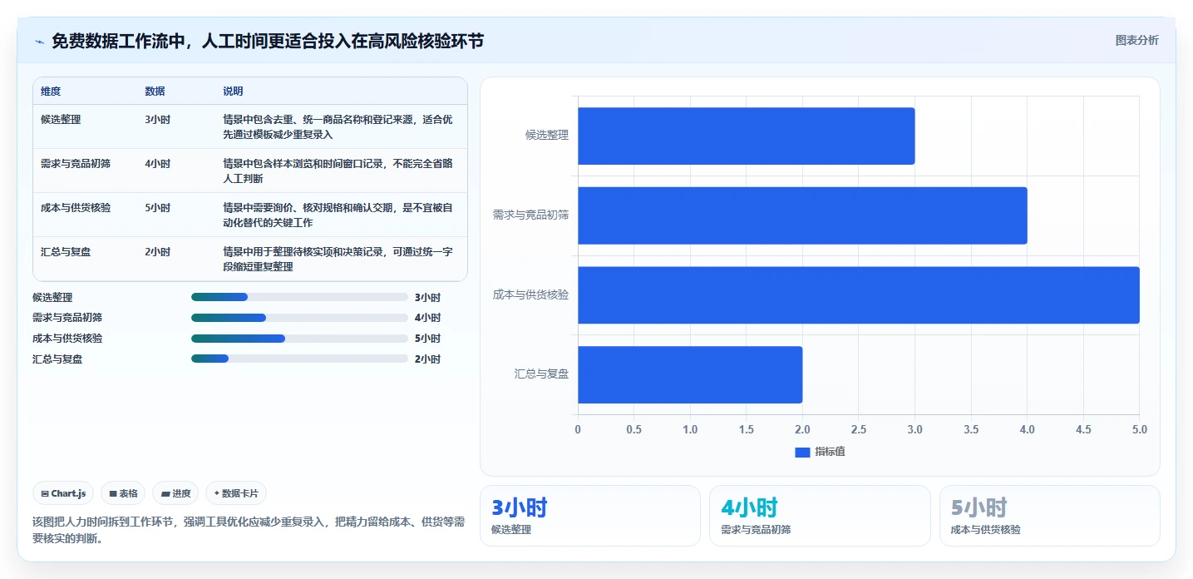Click the 需求与竞品初筛 y-axis label in chart
This screenshot has width=1193, height=579.
pos(530,215)
